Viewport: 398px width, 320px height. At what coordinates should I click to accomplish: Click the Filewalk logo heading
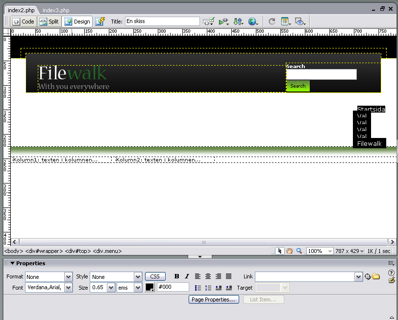pyautogui.click(x=73, y=73)
